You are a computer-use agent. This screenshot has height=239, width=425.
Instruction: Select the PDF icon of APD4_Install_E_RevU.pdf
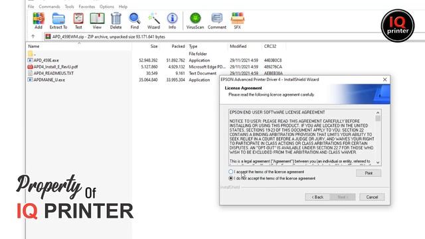point(30,66)
